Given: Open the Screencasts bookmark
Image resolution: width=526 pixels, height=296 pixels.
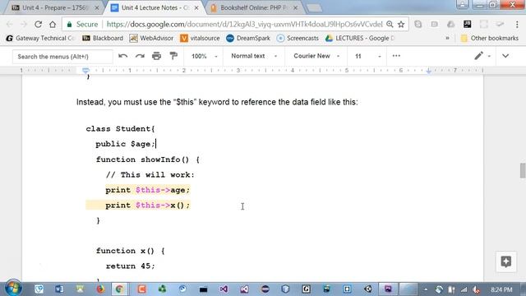Looking at the screenshot, I should click(x=298, y=39).
